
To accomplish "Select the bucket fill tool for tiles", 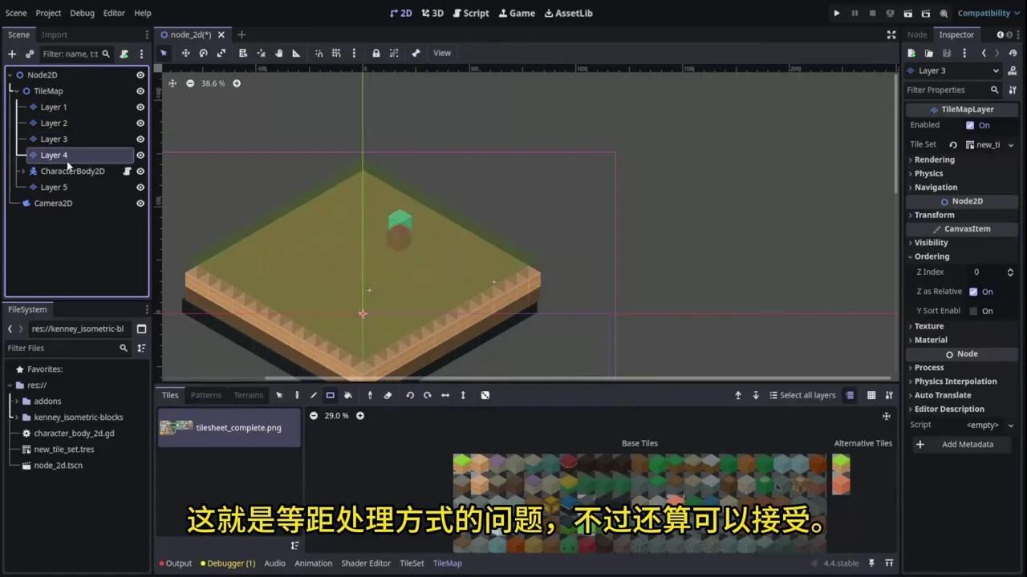I will point(348,394).
